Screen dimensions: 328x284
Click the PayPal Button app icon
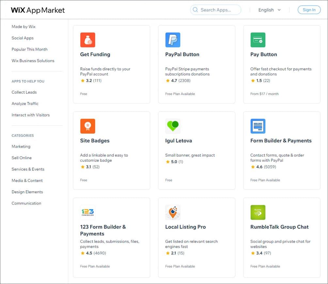pos(173,40)
